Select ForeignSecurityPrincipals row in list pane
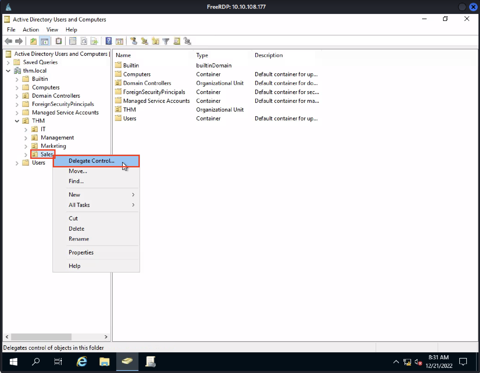Viewport: 480px width, 373px height. pyautogui.click(x=154, y=92)
